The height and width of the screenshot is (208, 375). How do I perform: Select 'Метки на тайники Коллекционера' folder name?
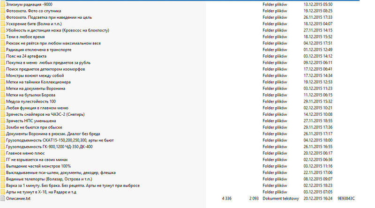click(x=39, y=82)
